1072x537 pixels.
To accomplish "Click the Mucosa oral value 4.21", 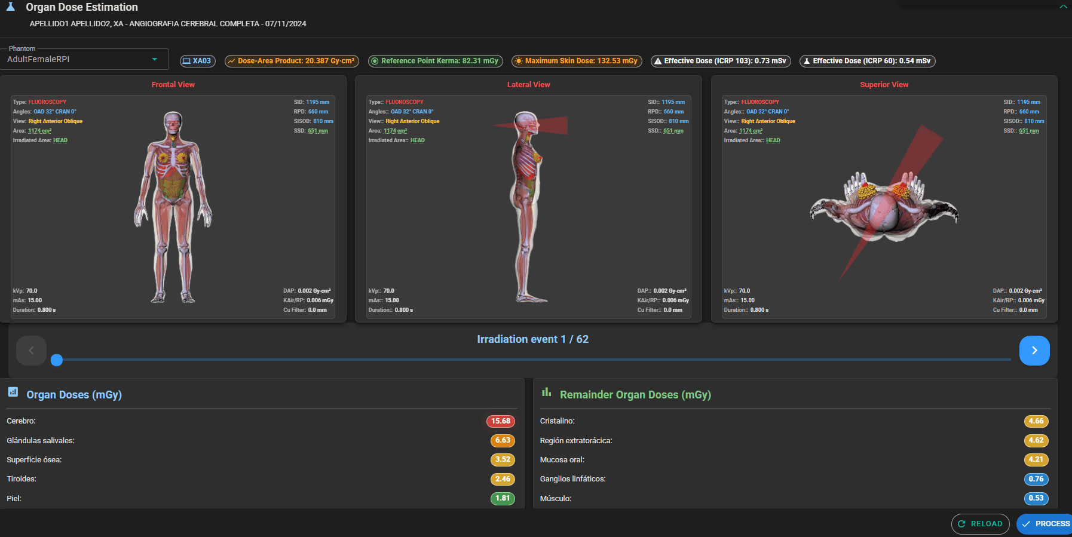I will tap(1036, 459).
